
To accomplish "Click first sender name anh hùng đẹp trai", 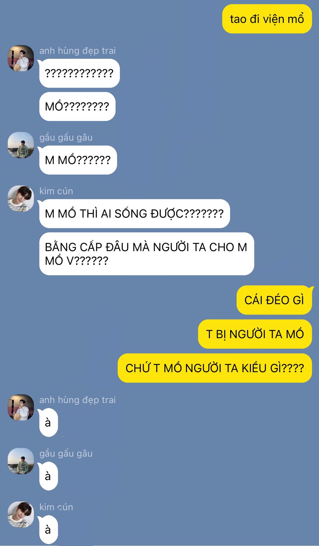I will [77, 51].
